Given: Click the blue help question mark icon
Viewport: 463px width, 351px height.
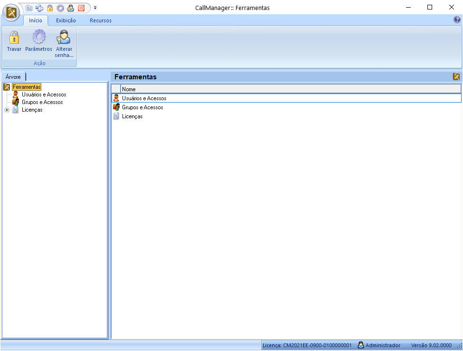Looking at the screenshot, I should tap(457, 20).
